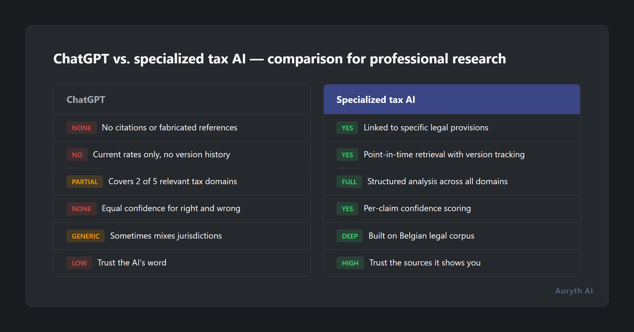Click the NONE badge next to fabricated references
The height and width of the screenshot is (332, 634).
point(81,128)
